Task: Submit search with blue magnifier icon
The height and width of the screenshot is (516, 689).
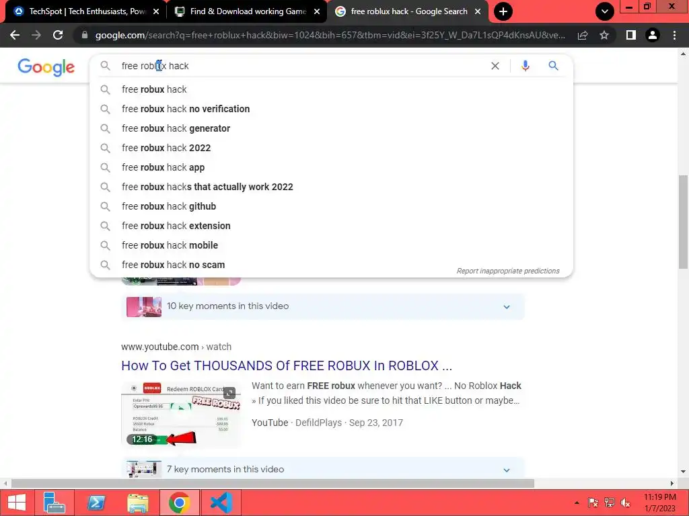Action: point(553,66)
